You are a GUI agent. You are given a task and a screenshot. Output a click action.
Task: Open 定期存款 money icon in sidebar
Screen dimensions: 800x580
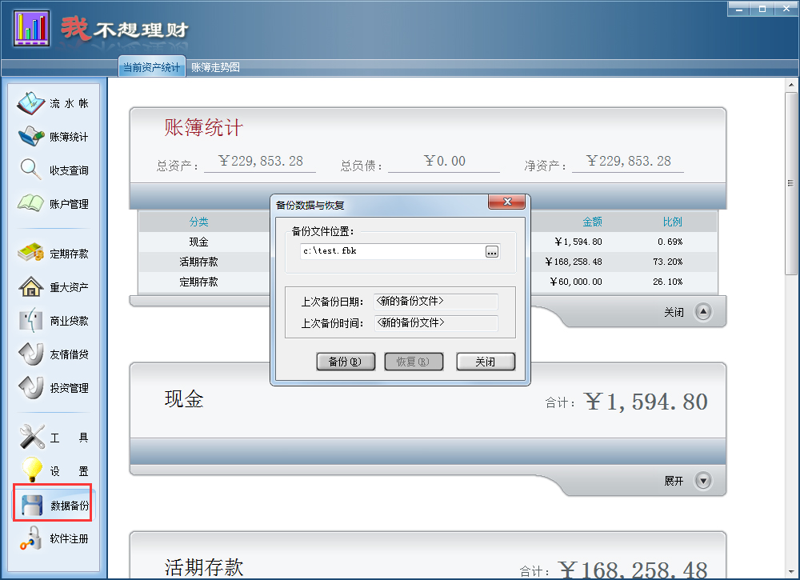tap(30, 253)
